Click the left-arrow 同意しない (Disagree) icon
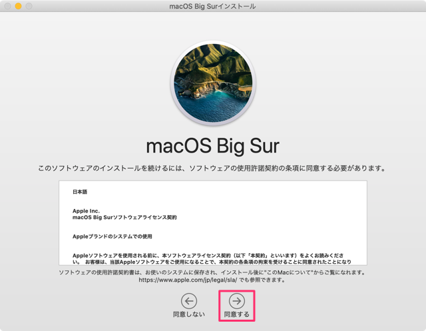 pyautogui.click(x=189, y=301)
